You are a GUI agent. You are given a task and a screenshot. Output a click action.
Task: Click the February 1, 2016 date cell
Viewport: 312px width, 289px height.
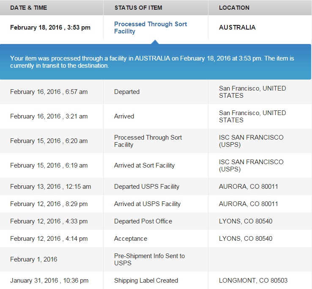(x=33, y=259)
